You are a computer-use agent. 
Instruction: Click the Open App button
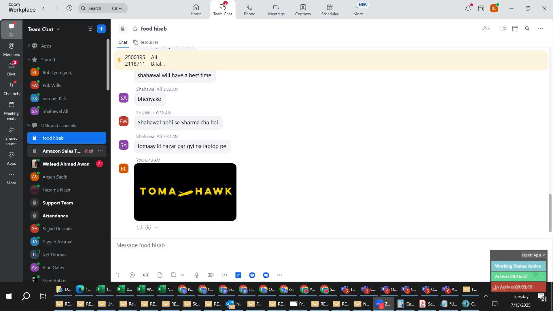(533, 255)
